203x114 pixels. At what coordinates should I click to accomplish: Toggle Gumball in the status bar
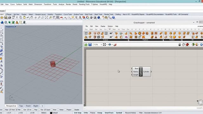tap(119, 113)
